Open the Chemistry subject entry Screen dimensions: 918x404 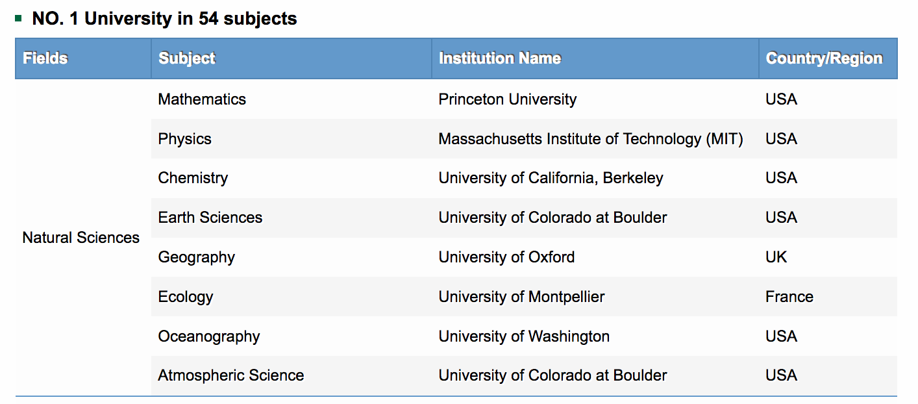point(193,178)
